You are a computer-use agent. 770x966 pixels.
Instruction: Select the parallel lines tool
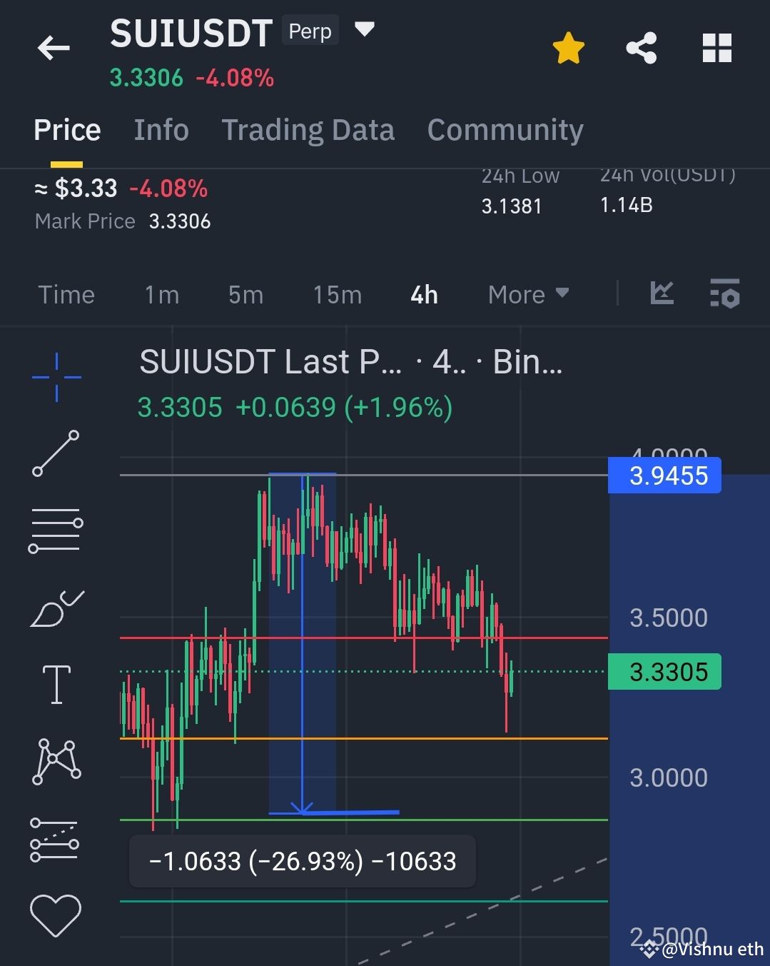56,528
